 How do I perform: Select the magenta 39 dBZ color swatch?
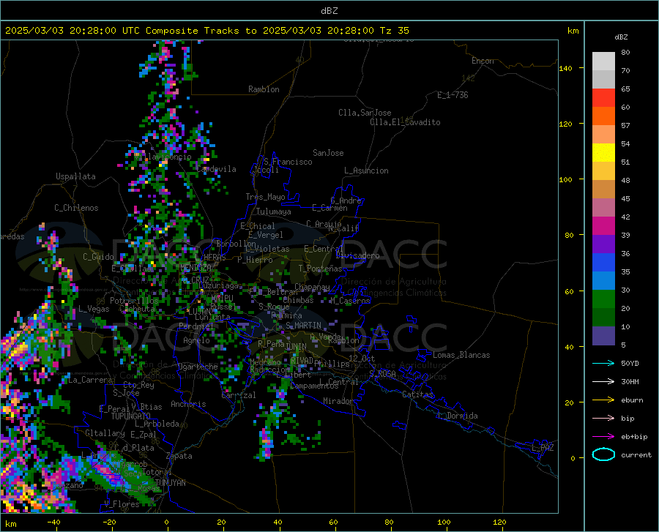pyautogui.click(x=603, y=226)
